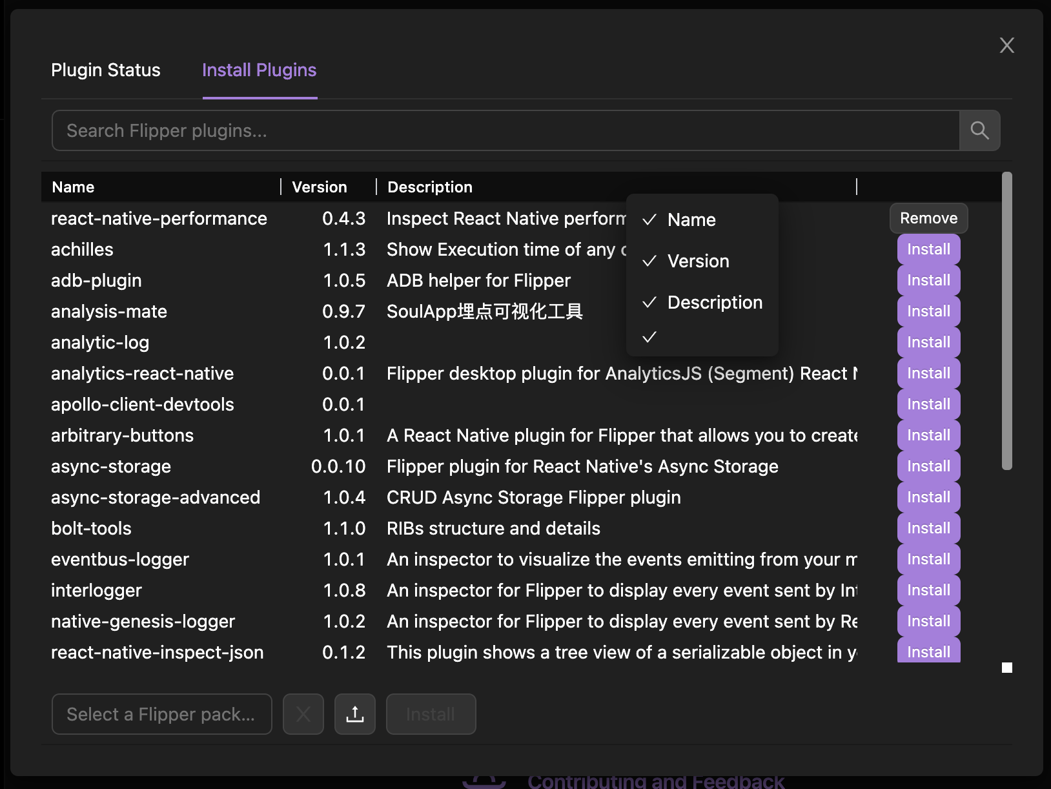The height and width of the screenshot is (789, 1051).
Task: Select the achilles plugin name
Action: 82,249
